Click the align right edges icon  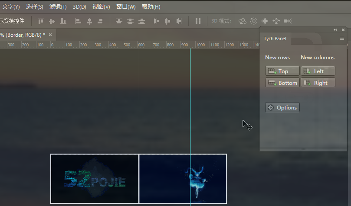click(x=101, y=21)
